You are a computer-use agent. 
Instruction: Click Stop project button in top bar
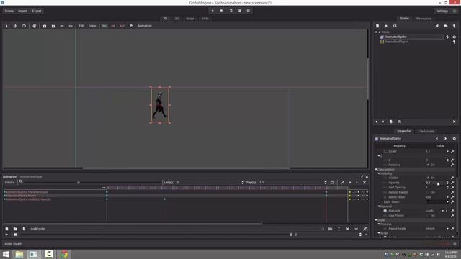[221, 11]
